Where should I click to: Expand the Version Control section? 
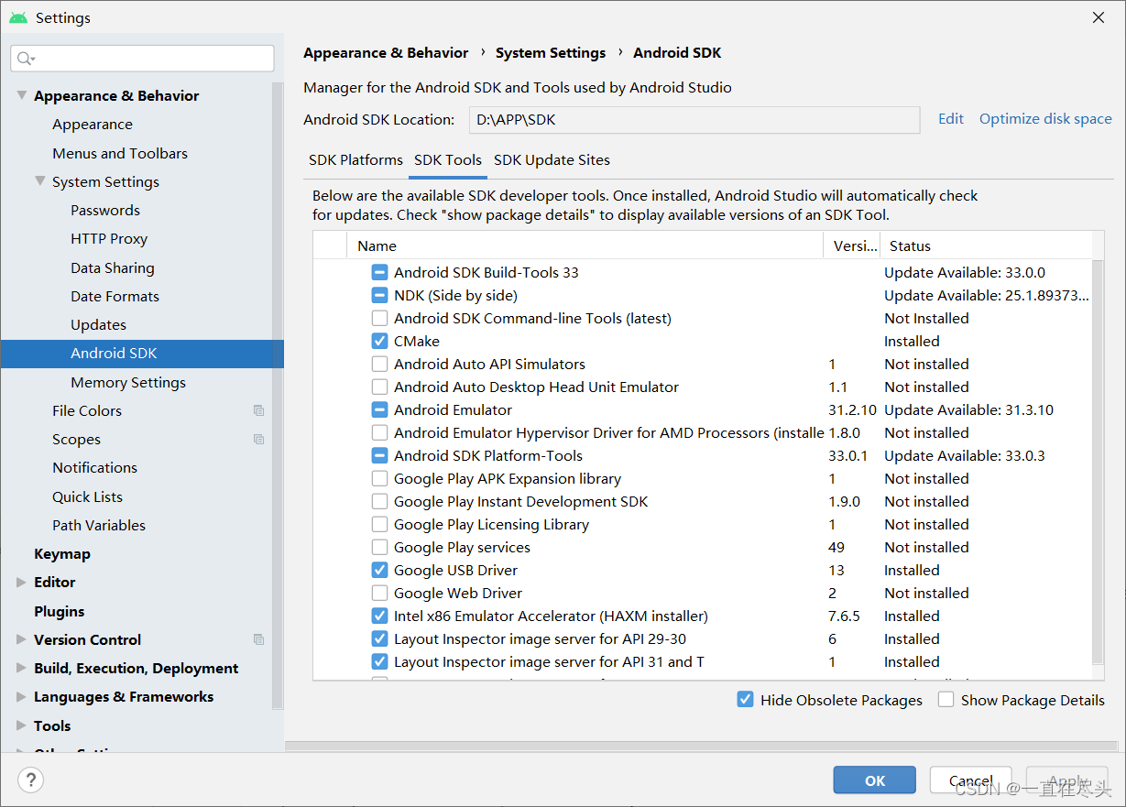pyautogui.click(x=21, y=639)
